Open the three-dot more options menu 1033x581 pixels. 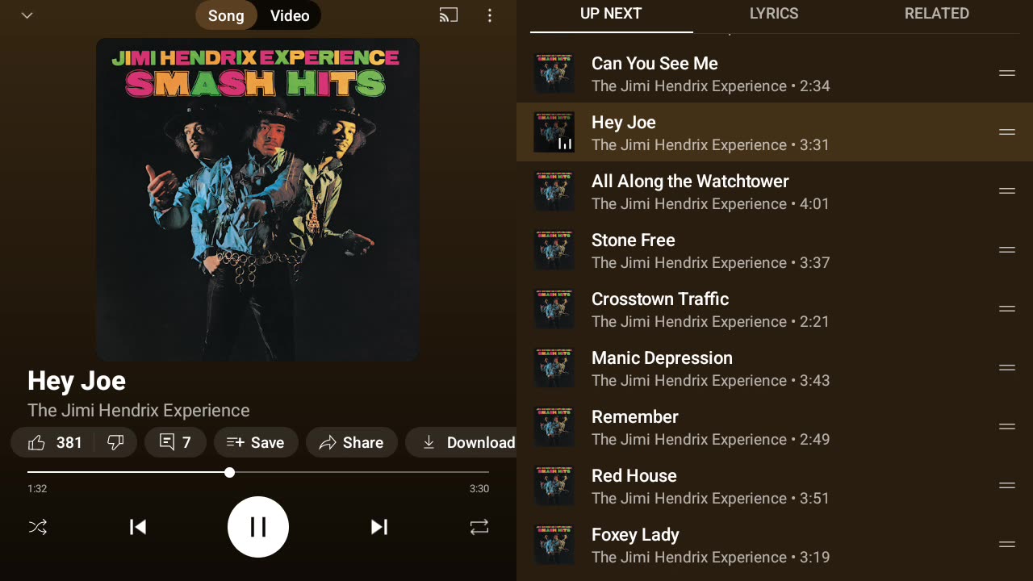490,15
